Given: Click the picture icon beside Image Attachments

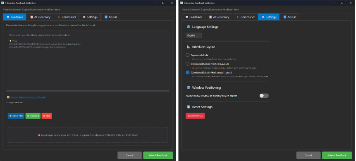Looking at the screenshot, I should point(8,97).
